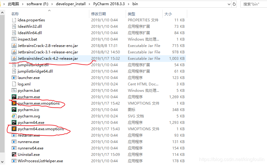
Task: Click the type SVG 文档
Action: pos(136,116)
